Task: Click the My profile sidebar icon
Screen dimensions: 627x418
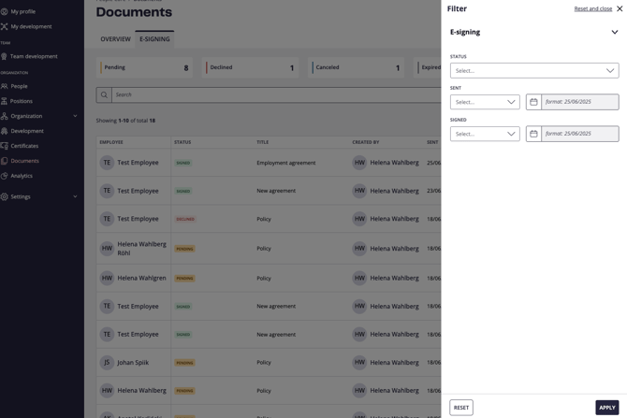Action: [5, 11]
